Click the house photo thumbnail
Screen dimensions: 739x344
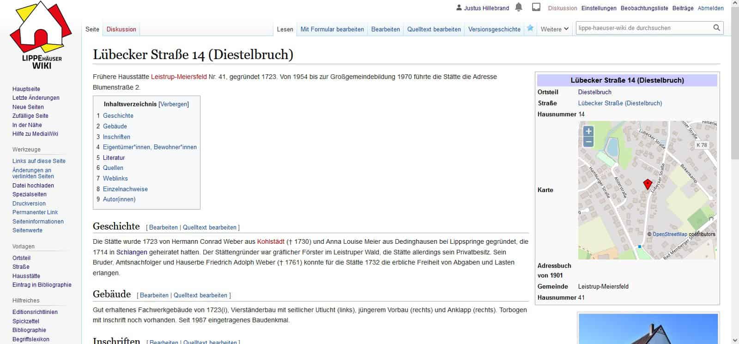tap(648, 329)
